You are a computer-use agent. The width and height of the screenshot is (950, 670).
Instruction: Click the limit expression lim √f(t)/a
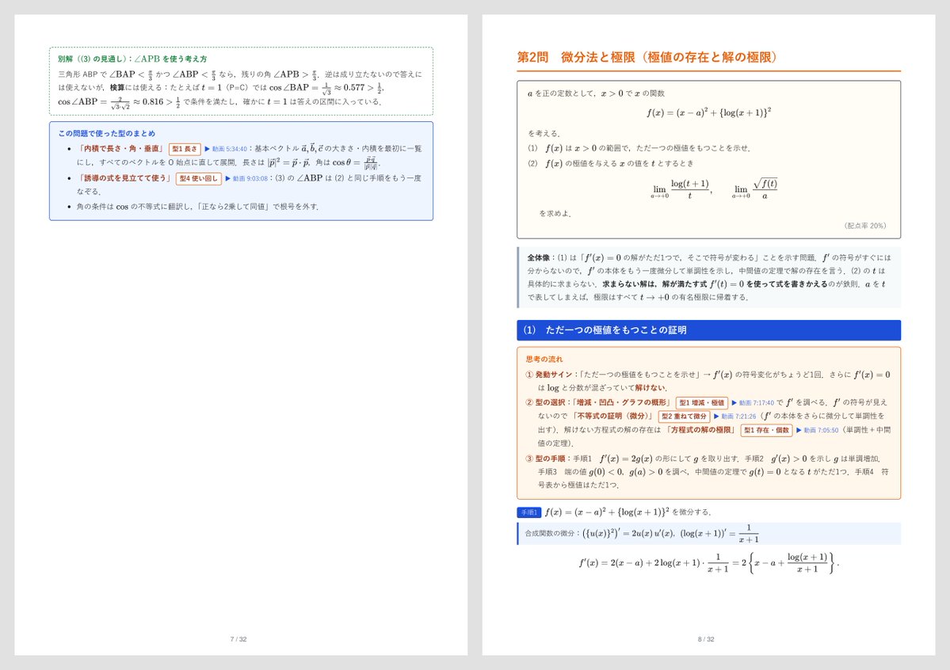pyautogui.click(x=755, y=189)
